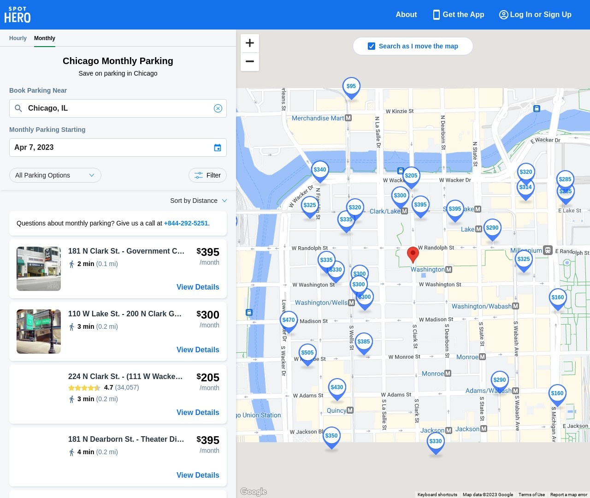Image resolution: width=590 pixels, height=498 pixels.
Task: Select the red location marker on map
Action: (x=413, y=255)
